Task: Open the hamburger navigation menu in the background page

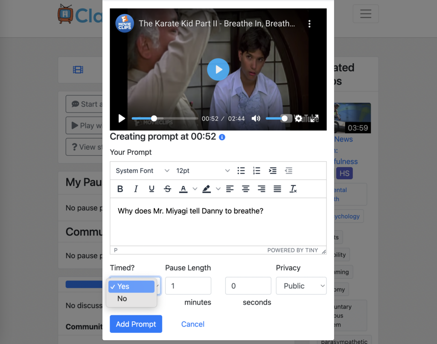Action: tap(365, 14)
